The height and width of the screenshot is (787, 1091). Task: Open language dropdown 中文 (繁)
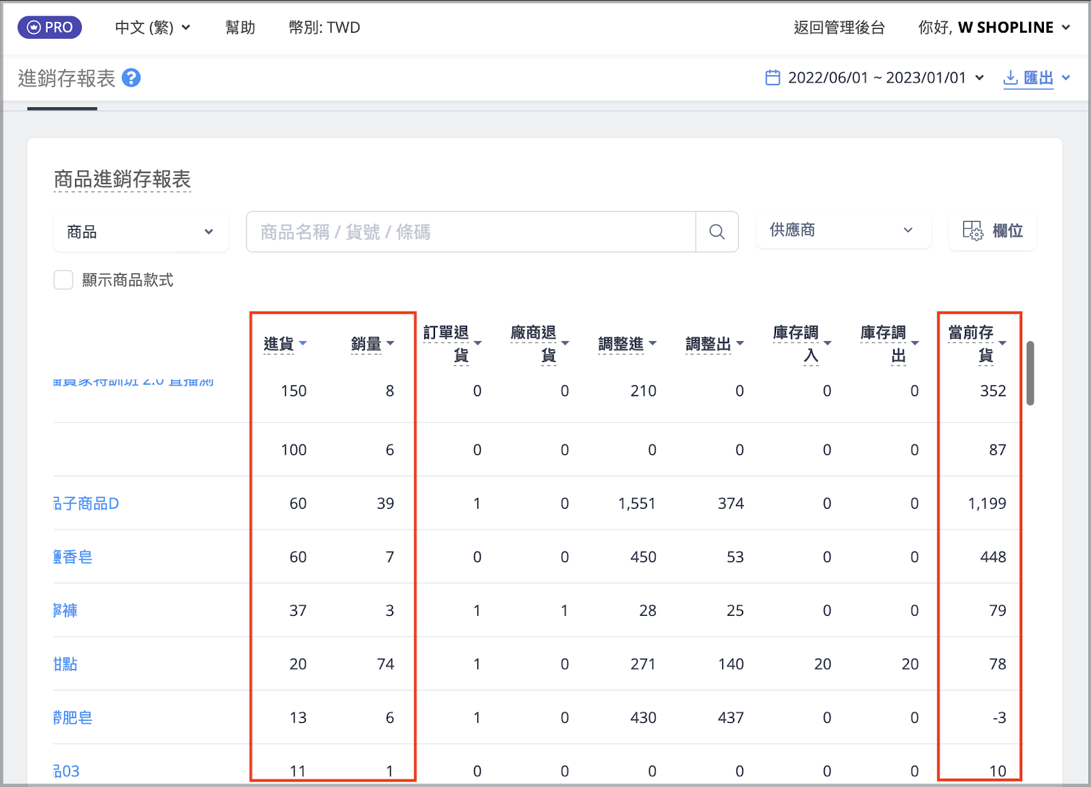pyautogui.click(x=152, y=27)
